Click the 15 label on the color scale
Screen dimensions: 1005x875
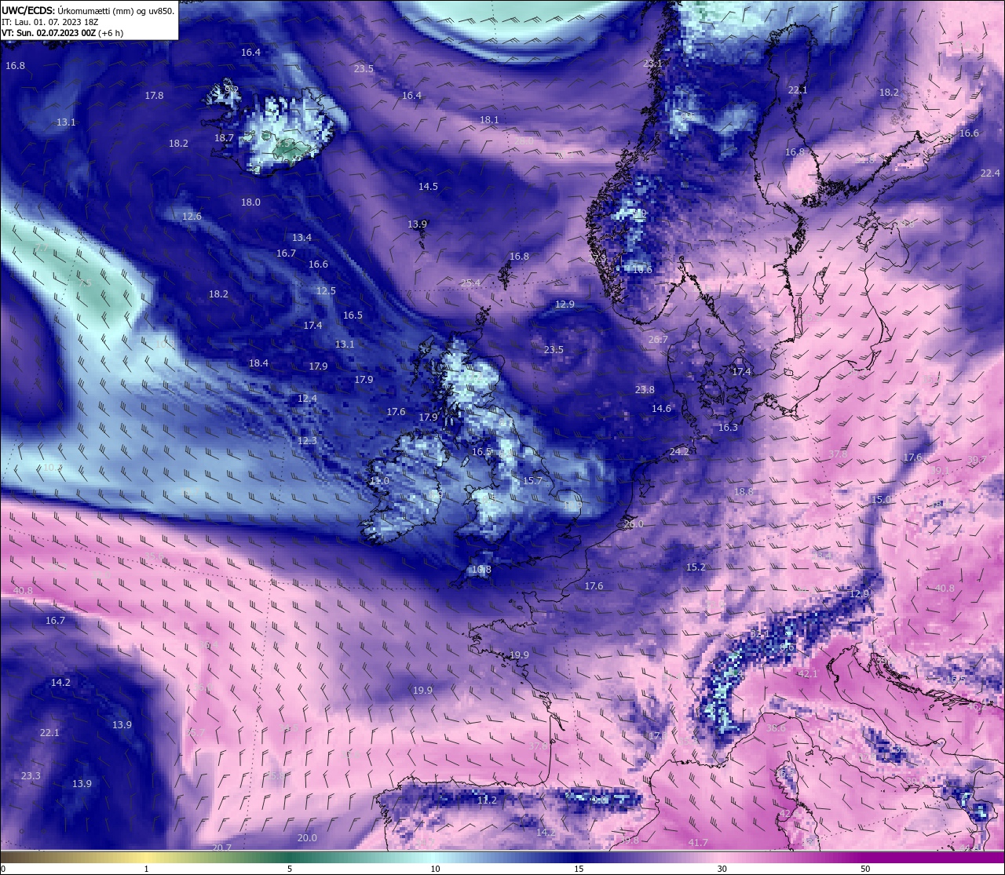pyautogui.click(x=578, y=869)
